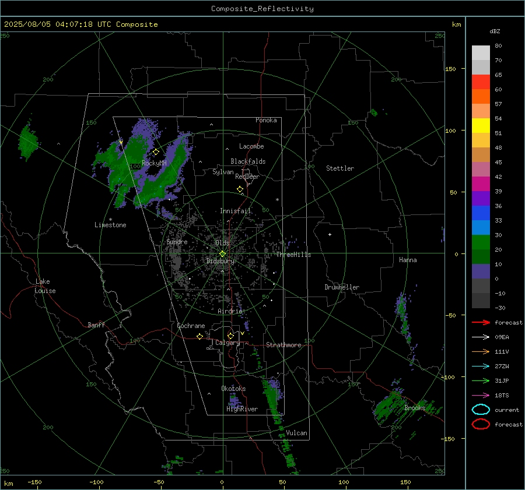The height and width of the screenshot is (490, 525).
Task: Click the RedDeer city label
Action: (x=247, y=177)
